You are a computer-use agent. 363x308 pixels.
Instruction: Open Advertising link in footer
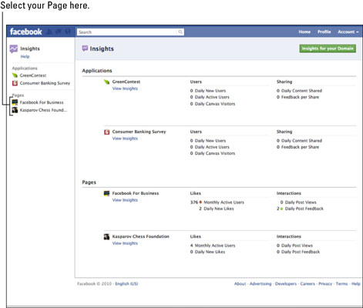point(260,284)
